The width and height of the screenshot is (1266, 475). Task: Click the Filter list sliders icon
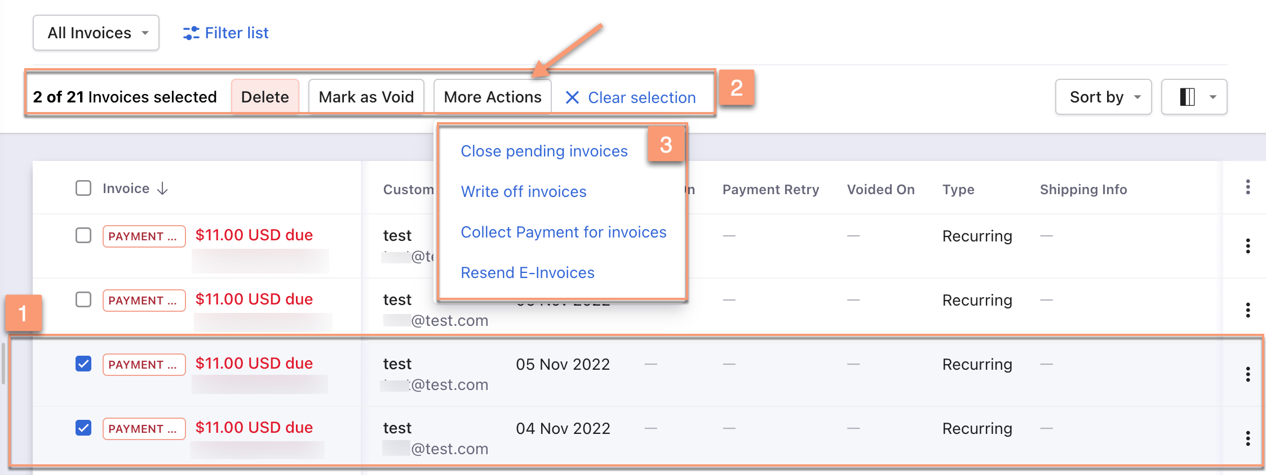191,33
